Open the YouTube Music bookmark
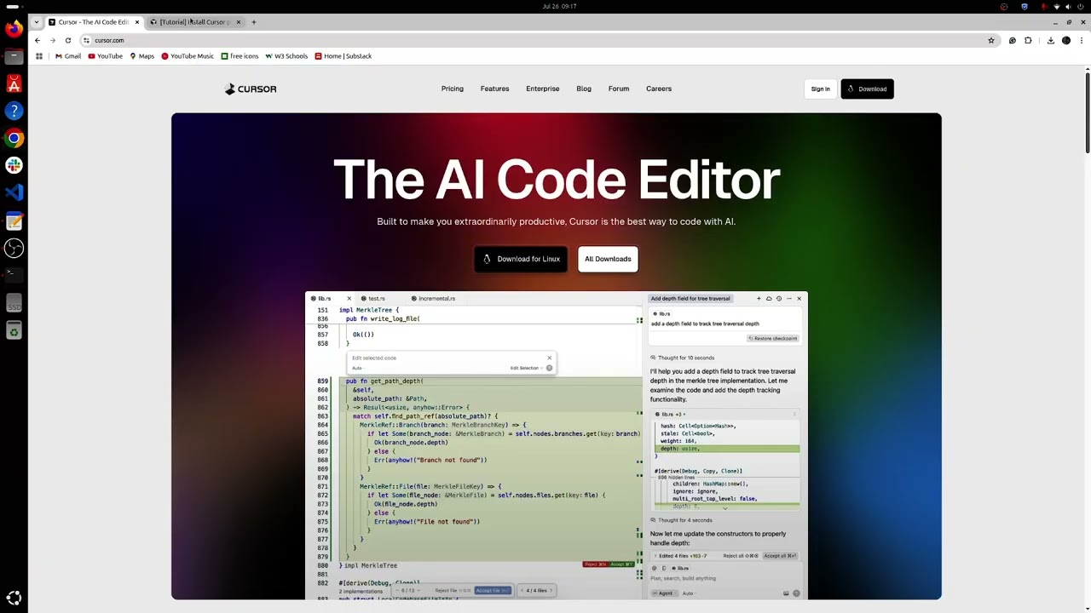 (188, 56)
